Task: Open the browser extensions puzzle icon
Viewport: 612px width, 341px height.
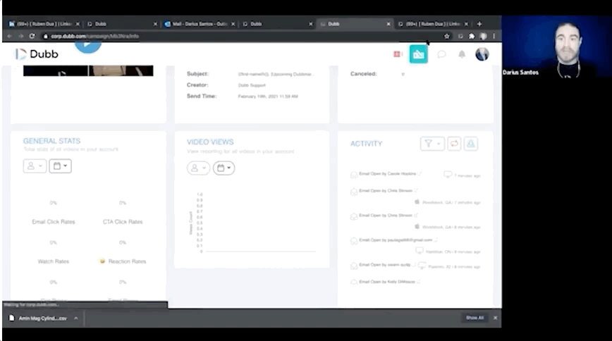Action: point(472,36)
